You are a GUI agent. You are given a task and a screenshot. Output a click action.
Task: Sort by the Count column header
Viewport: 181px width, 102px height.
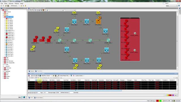point(81,80)
